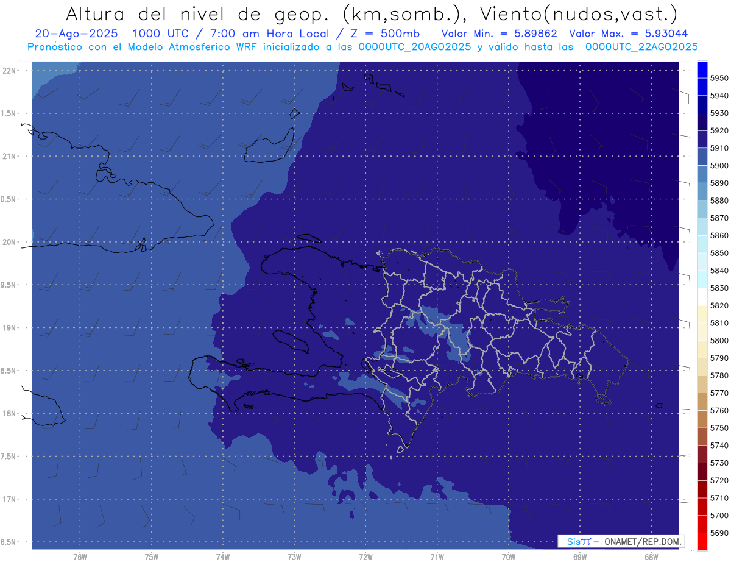The image size is (731, 565).
Task: Click the '5910' colorbar value
Action: pyautogui.click(x=719, y=148)
